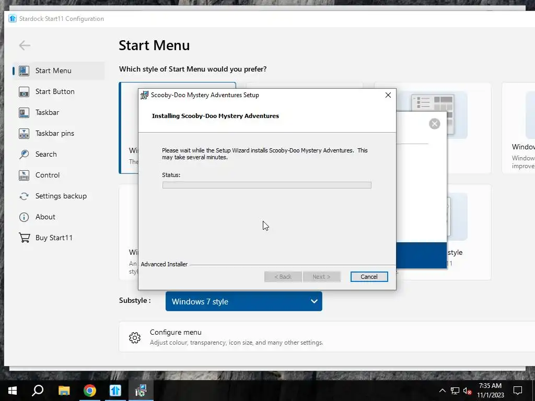Click Cancel in the Scooby-Doo installer
This screenshot has width=535, height=401.
[369, 277]
